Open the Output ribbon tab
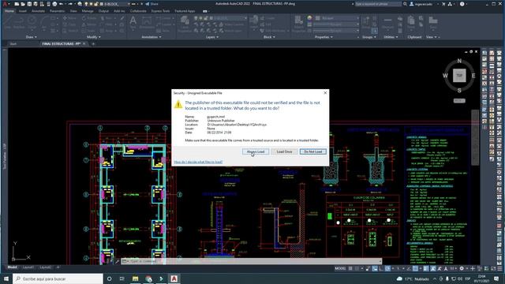The width and height of the screenshot is (505, 284). click(103, 11)
